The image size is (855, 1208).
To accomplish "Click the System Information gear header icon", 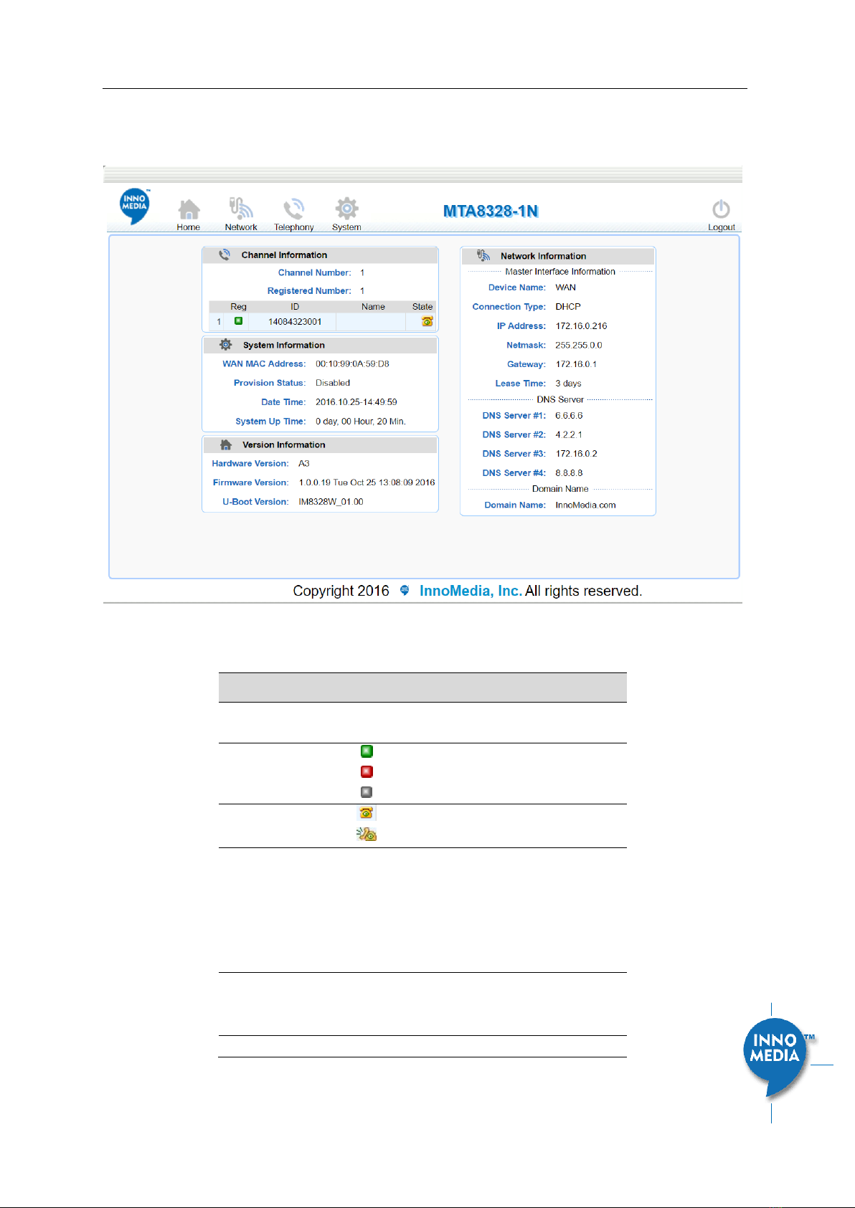I will 225,345.
